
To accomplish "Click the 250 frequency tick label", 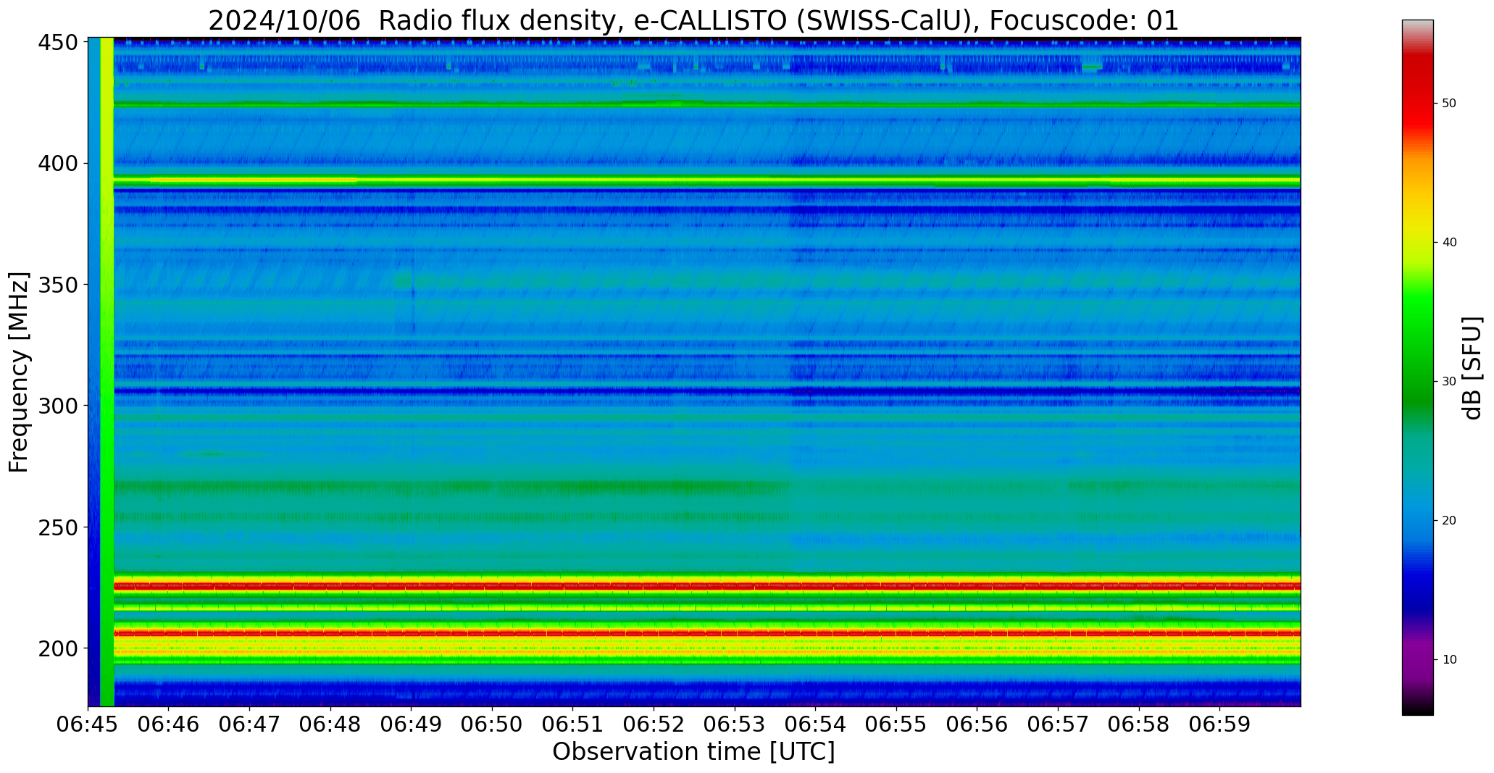I will tap(57, 527).
